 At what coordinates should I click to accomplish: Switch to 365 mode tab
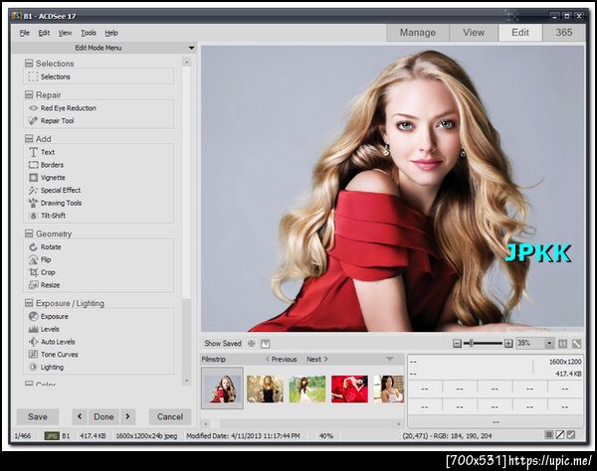tap(564, 33)
